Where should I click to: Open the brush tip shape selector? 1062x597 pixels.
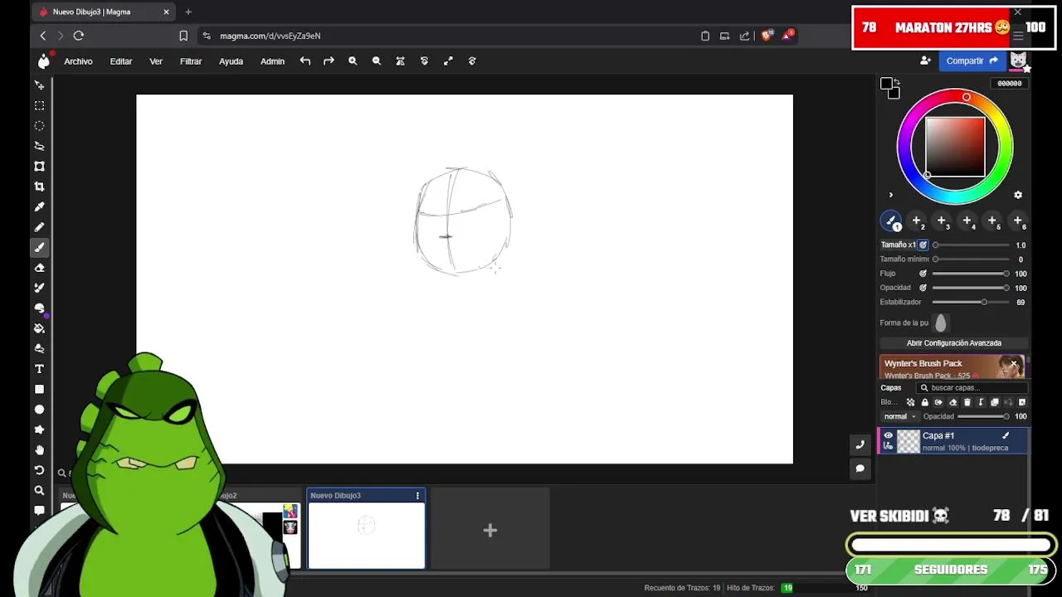tap(940, 323)
